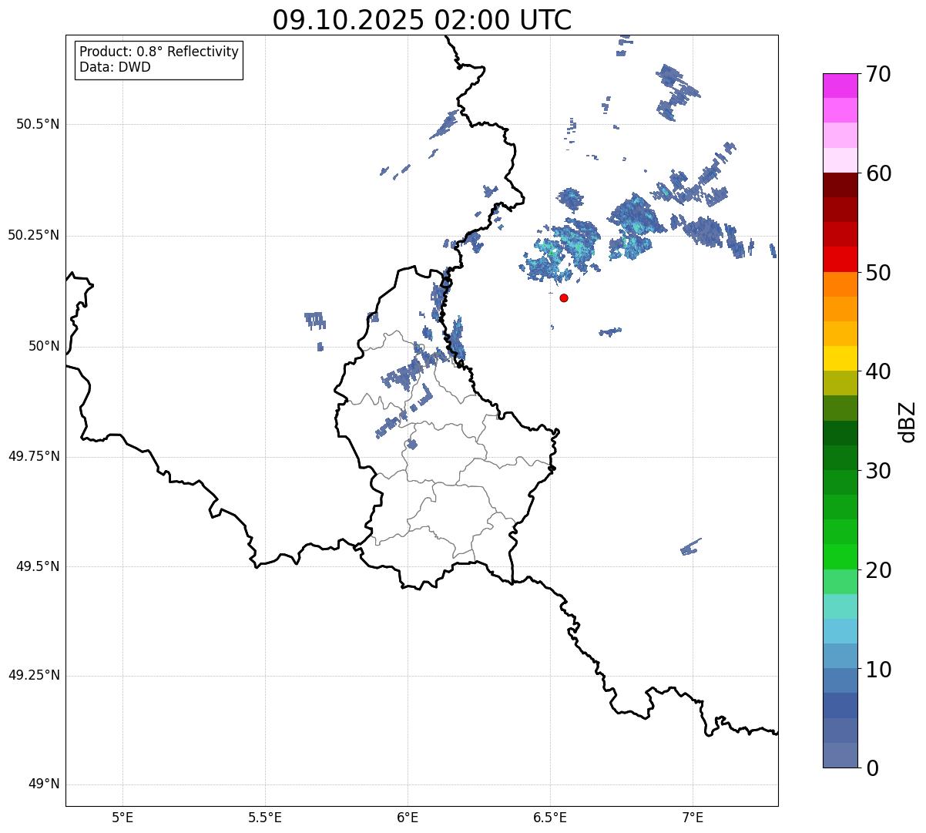The height and width of the screenshot is (833, 926).
Task: Click the latitude label "49.25°N"
Action: pos(33,675)
